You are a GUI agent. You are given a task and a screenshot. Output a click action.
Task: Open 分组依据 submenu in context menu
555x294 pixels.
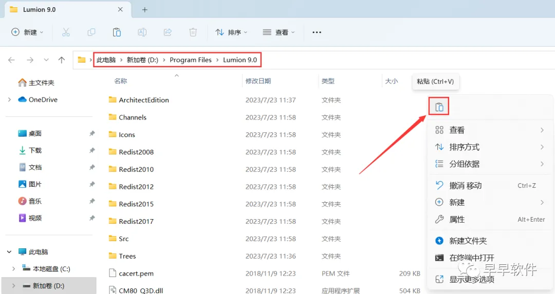point(490,164)
